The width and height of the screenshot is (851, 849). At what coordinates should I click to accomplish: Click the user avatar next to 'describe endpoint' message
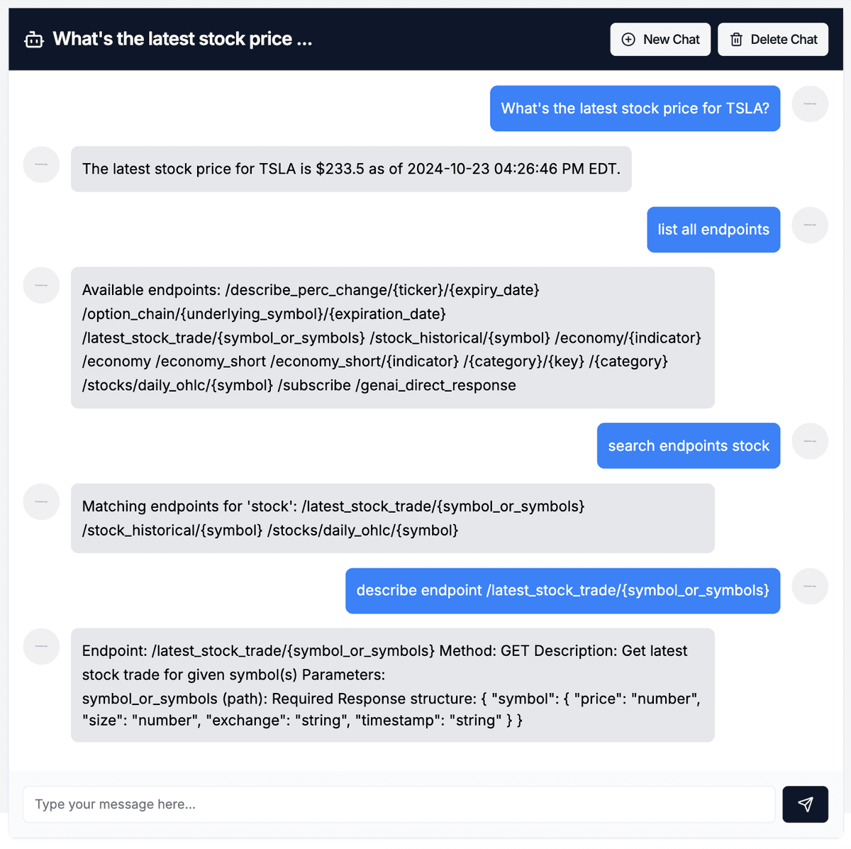(x=809, y=587)
